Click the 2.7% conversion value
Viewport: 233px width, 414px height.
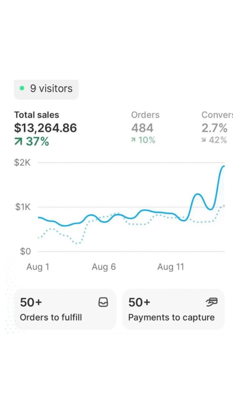tap(214, 128)
